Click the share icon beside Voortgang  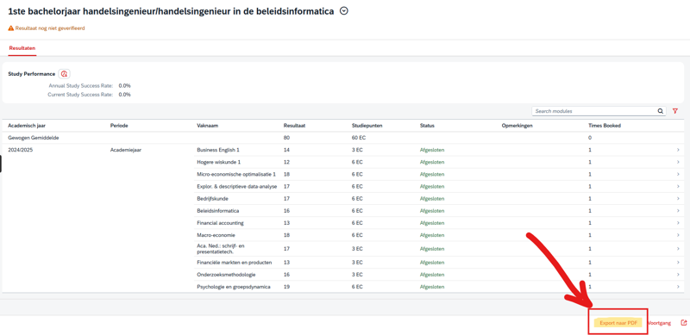tap(683, 323)
